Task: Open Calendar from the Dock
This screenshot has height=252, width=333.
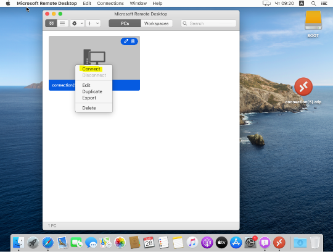Action: click(x=149, y=243)
